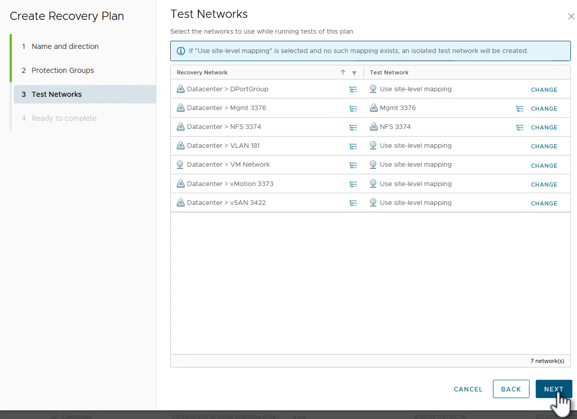Viewport: 577px width, 419px height.
Task: Go to step 2 Protection Groups
Action: (x=62, y=70)
